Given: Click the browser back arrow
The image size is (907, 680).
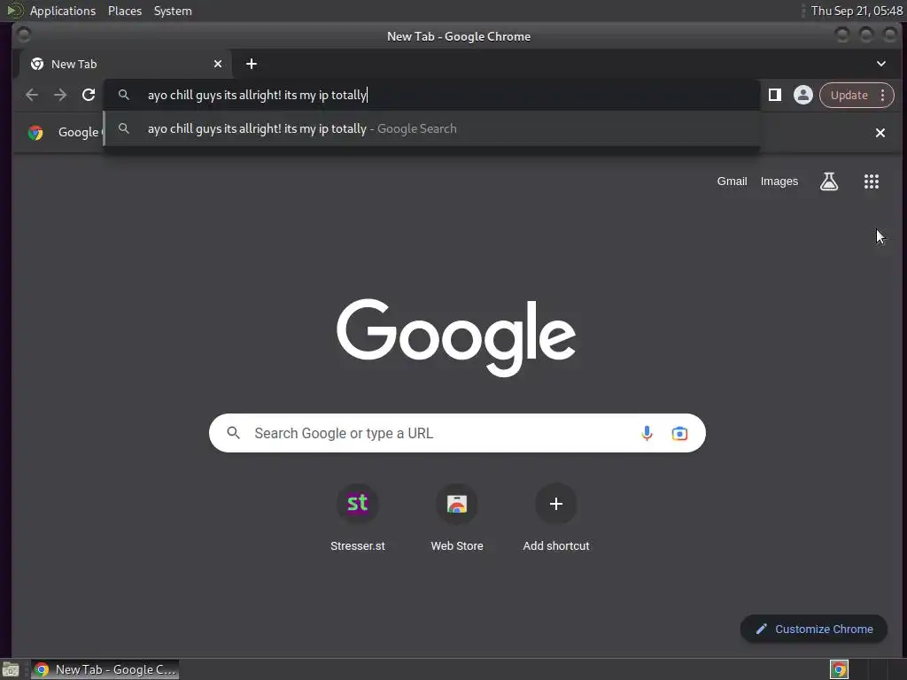Looking at the screenshot, I should [32, 95].
